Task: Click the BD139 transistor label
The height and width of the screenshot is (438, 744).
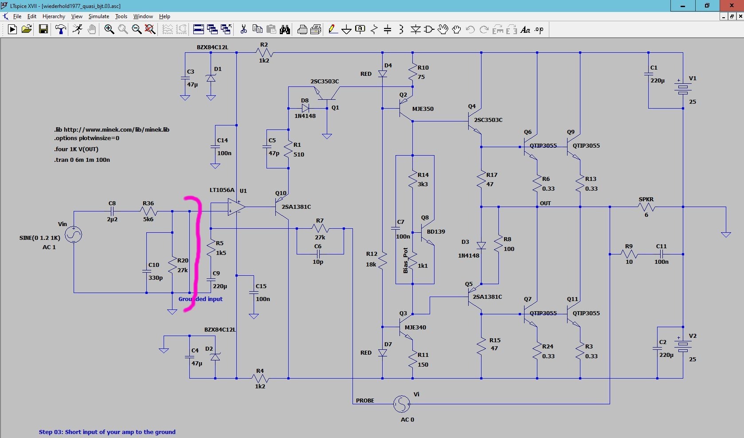Action: pos(436,231)
